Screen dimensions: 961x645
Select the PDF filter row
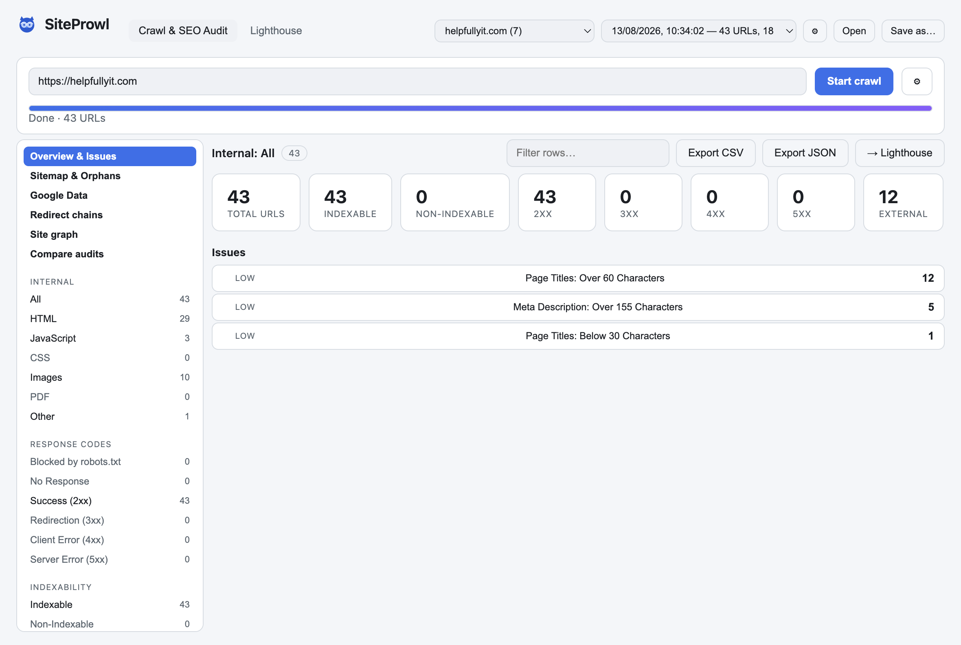click(x=110, y=397)
